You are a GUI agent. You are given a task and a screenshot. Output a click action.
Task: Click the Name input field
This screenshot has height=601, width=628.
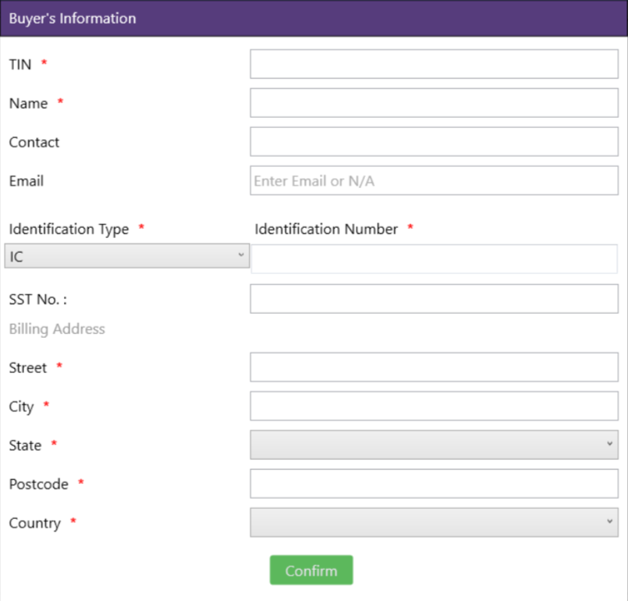[434, 102]
